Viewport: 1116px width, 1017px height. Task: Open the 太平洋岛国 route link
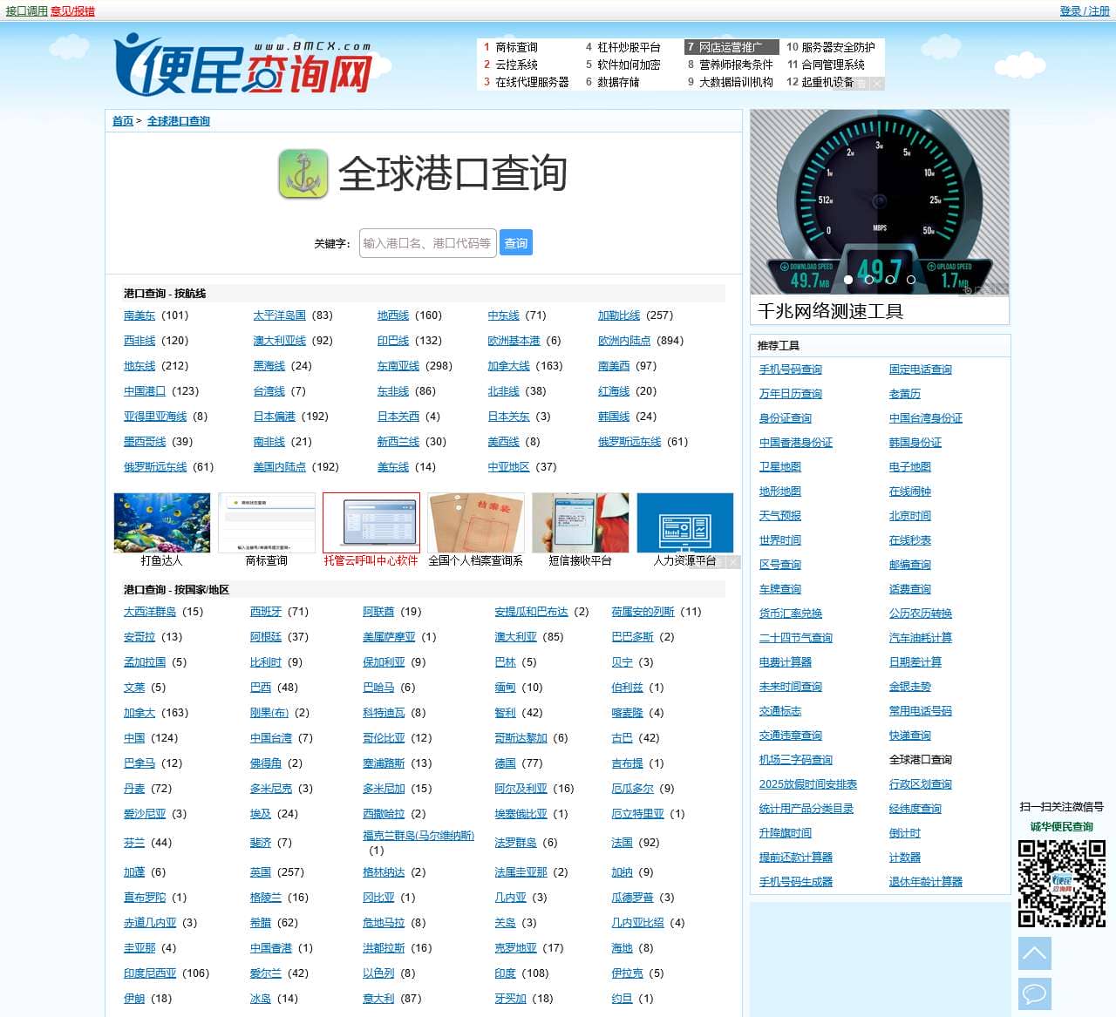click(x=280, y=315)
